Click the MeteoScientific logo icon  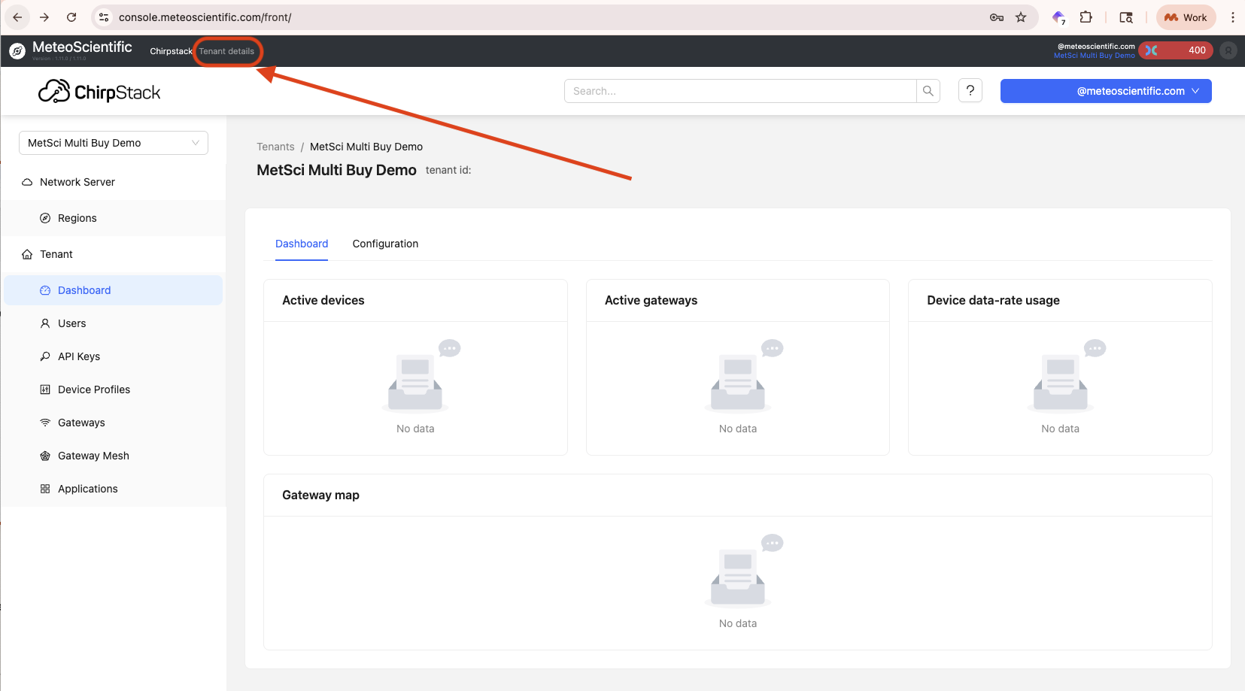[17, 51]
